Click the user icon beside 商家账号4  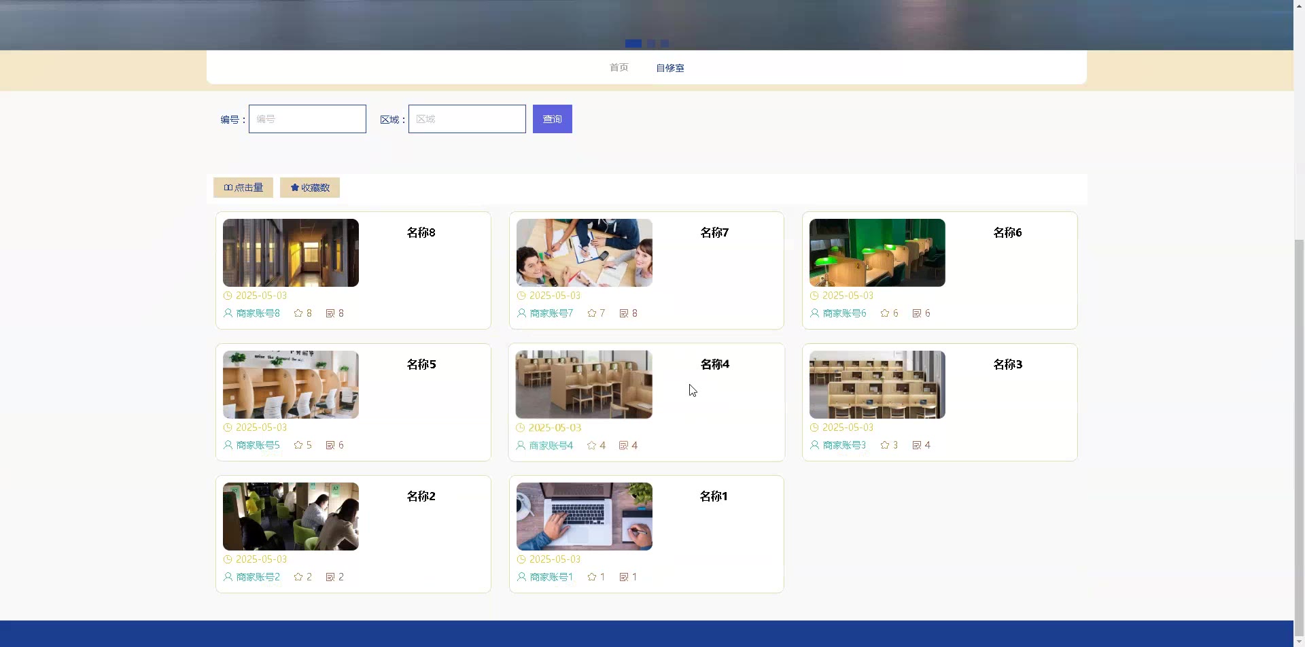tap(521, 446)
